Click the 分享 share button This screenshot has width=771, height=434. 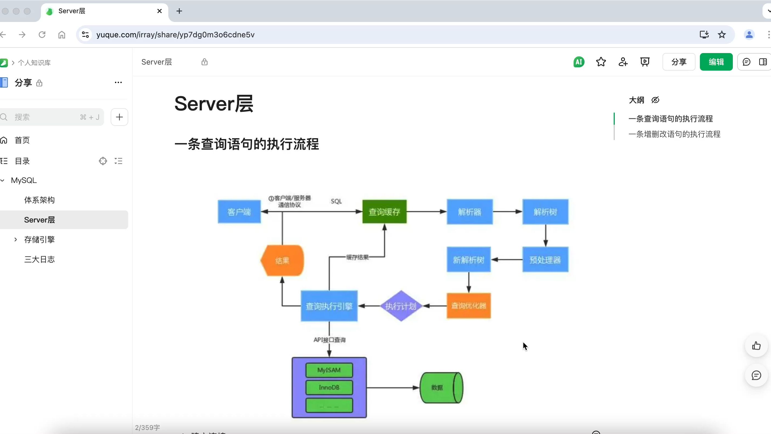point(678,62)
